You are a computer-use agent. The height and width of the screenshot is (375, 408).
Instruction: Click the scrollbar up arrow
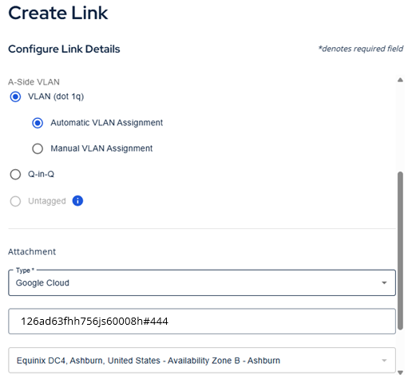pyautogui.click(x=400, y=80)
